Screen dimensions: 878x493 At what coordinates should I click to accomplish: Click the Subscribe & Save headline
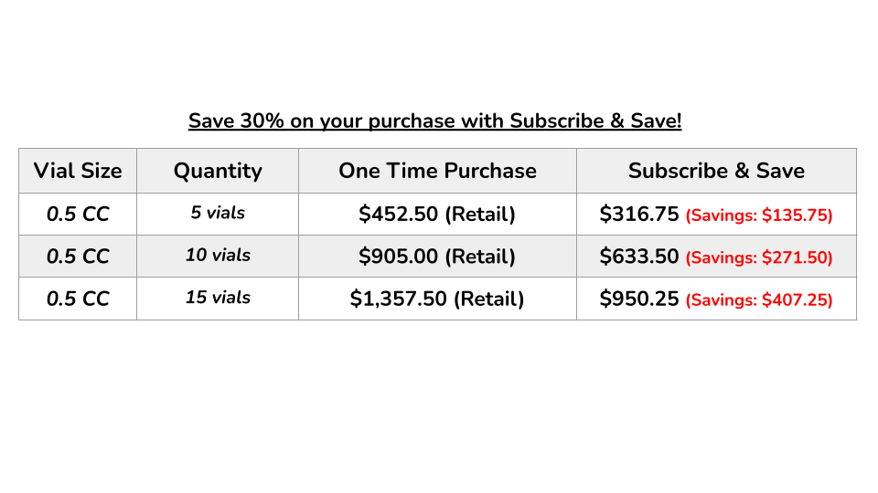(x=434, y=121)
